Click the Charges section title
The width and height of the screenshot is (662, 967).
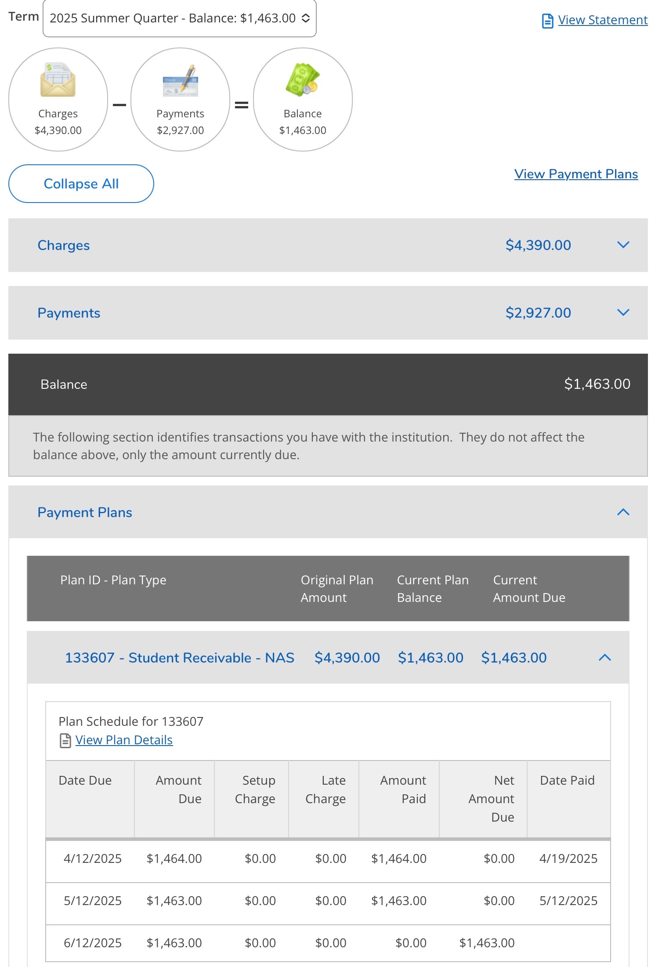point(64,246)
